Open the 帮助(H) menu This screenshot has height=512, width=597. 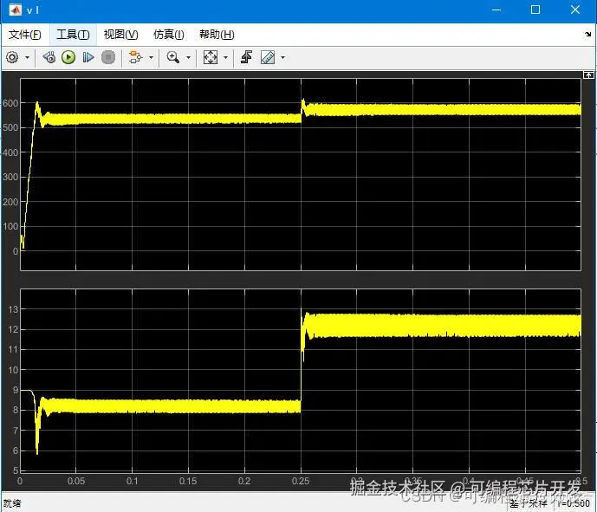coord(217,35)
